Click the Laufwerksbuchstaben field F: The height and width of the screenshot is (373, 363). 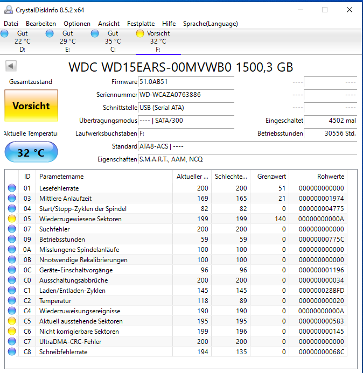(186, 133)
